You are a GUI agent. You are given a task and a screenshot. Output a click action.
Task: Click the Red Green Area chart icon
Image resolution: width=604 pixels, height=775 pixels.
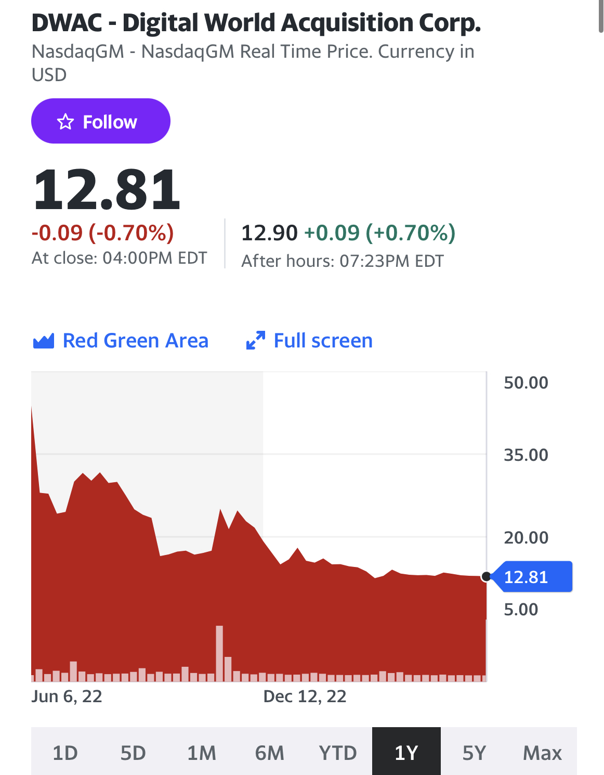point(44,341)
